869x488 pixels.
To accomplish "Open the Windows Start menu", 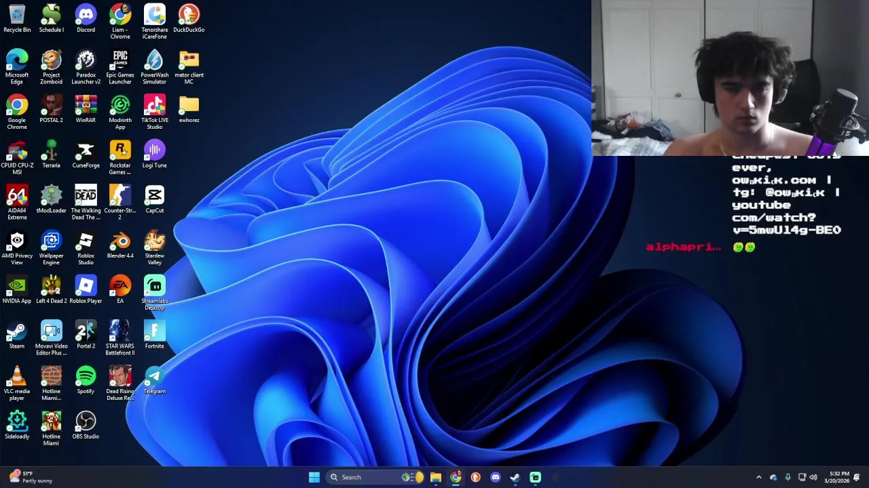I will 314,477.
